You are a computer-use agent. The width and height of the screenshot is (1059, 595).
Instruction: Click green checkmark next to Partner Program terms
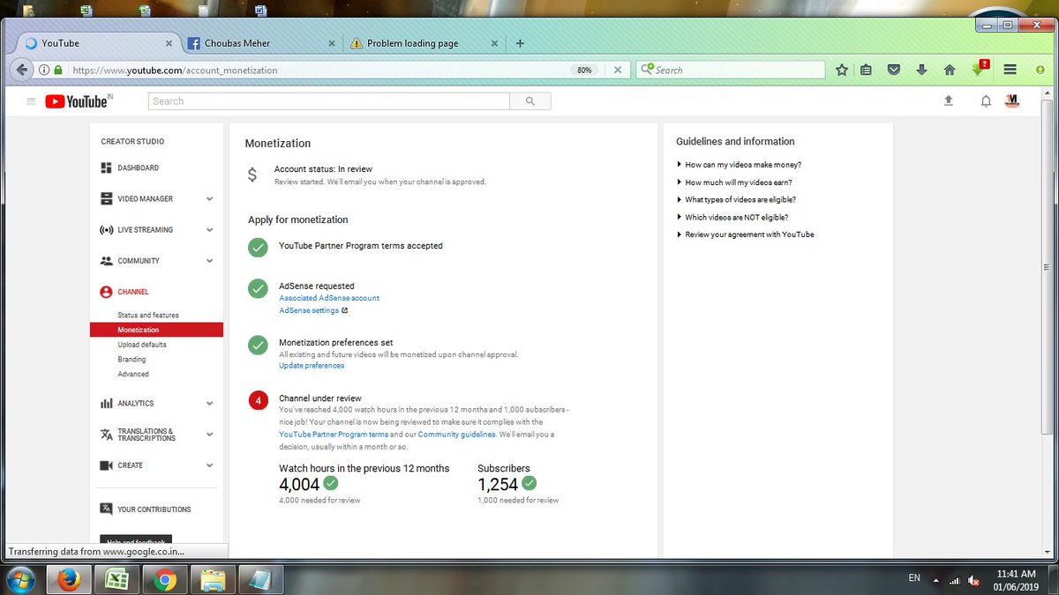point(258,248)
